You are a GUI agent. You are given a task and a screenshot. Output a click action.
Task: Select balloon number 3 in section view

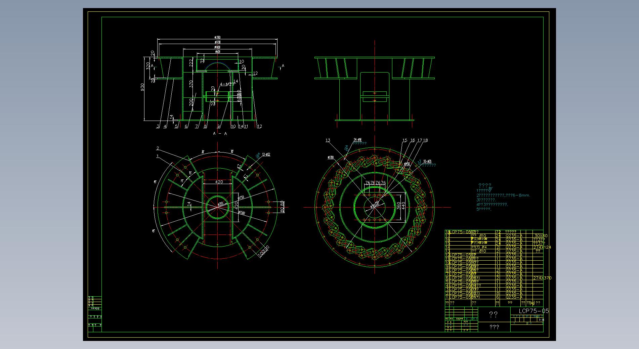coord(158,127)
